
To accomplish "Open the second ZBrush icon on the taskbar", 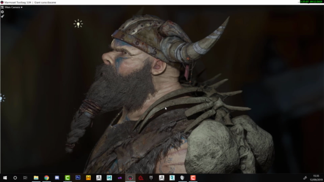I will 161,177.
